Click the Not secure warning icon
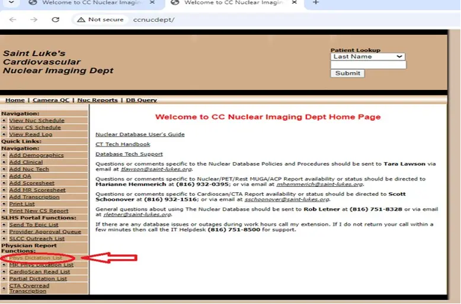Viewport: 461px width, 304px height. [81, 20]
